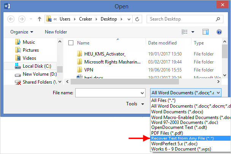Choose Works 6 - 9 Document (*.wps)
The image size is (231, 154).
(x=190, y=149)
